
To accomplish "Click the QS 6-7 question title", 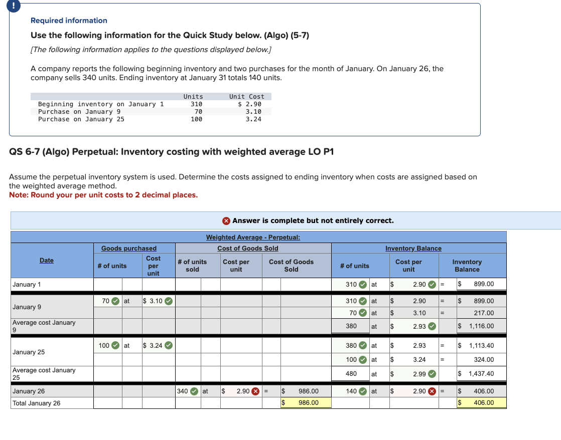I will pos(172,152).
